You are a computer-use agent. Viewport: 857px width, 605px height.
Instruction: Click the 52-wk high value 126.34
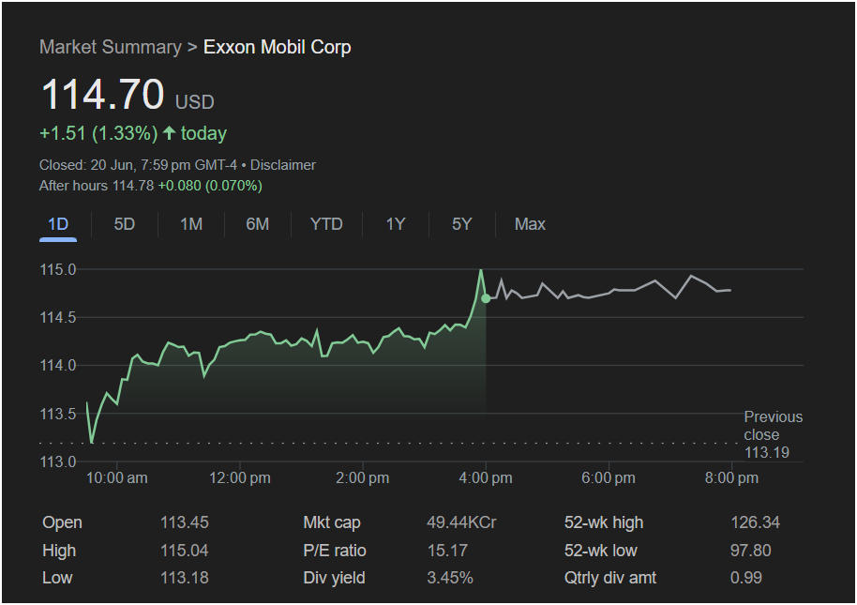pyautogui.click(x=756, y=522)
